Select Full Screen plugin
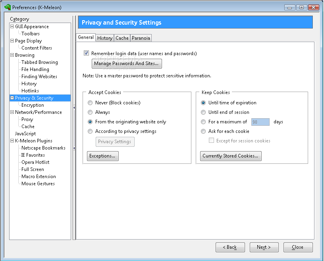Viewport: 324px width, 261px height. click(33, 169)
